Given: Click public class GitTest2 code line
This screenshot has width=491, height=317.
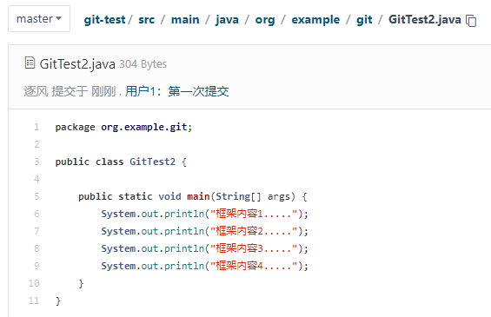Looking at the screenshot, I should (121, 162).
